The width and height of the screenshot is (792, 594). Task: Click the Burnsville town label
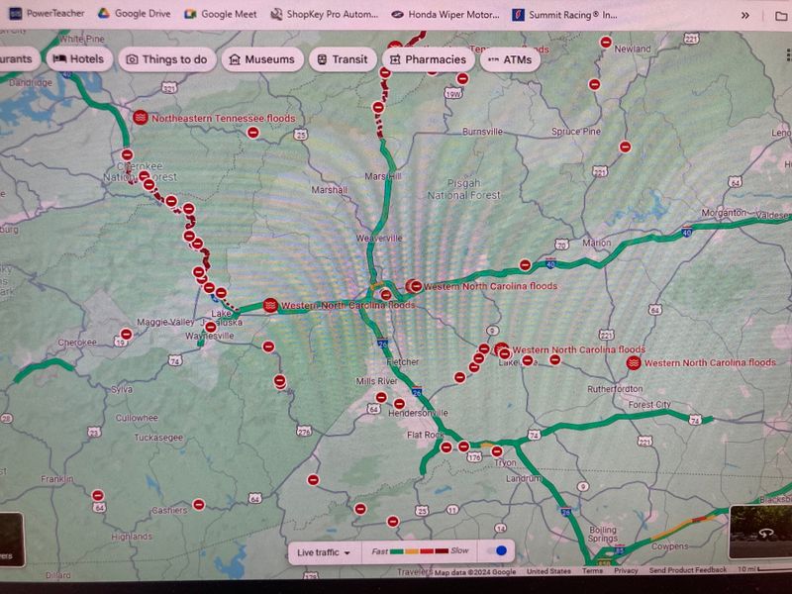482,132
